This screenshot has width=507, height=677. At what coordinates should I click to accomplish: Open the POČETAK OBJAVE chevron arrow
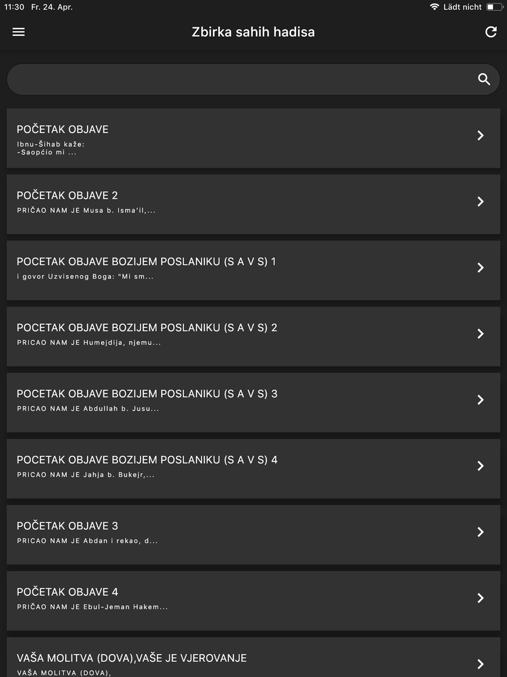481,136
